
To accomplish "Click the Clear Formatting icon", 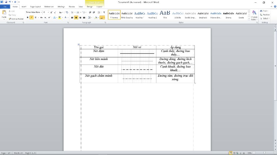I will pos(67,12).
